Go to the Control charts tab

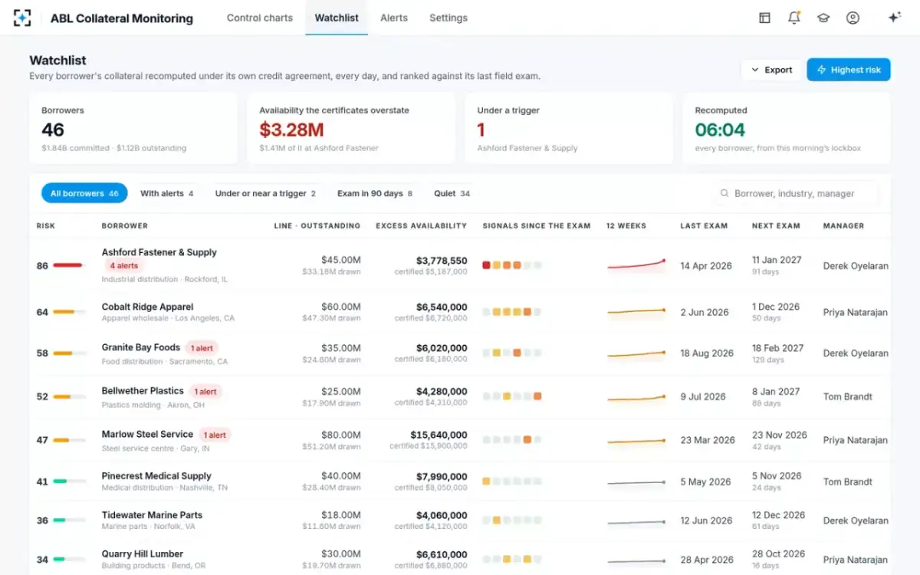click(x=260, y=18)
